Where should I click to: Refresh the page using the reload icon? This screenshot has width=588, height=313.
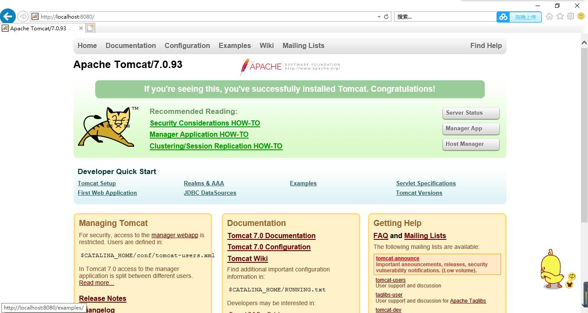tap(386, 17)
